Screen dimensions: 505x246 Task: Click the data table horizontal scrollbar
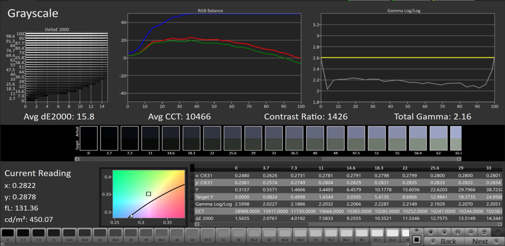[x=254, y=224]
